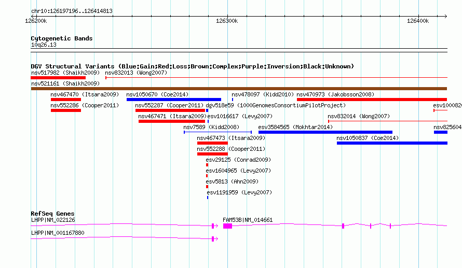The width and height of the screenshot is (462, 268).
Task: Click the blue nsv1050670 (Coe2014) gain bar
Action: (174, 100)
